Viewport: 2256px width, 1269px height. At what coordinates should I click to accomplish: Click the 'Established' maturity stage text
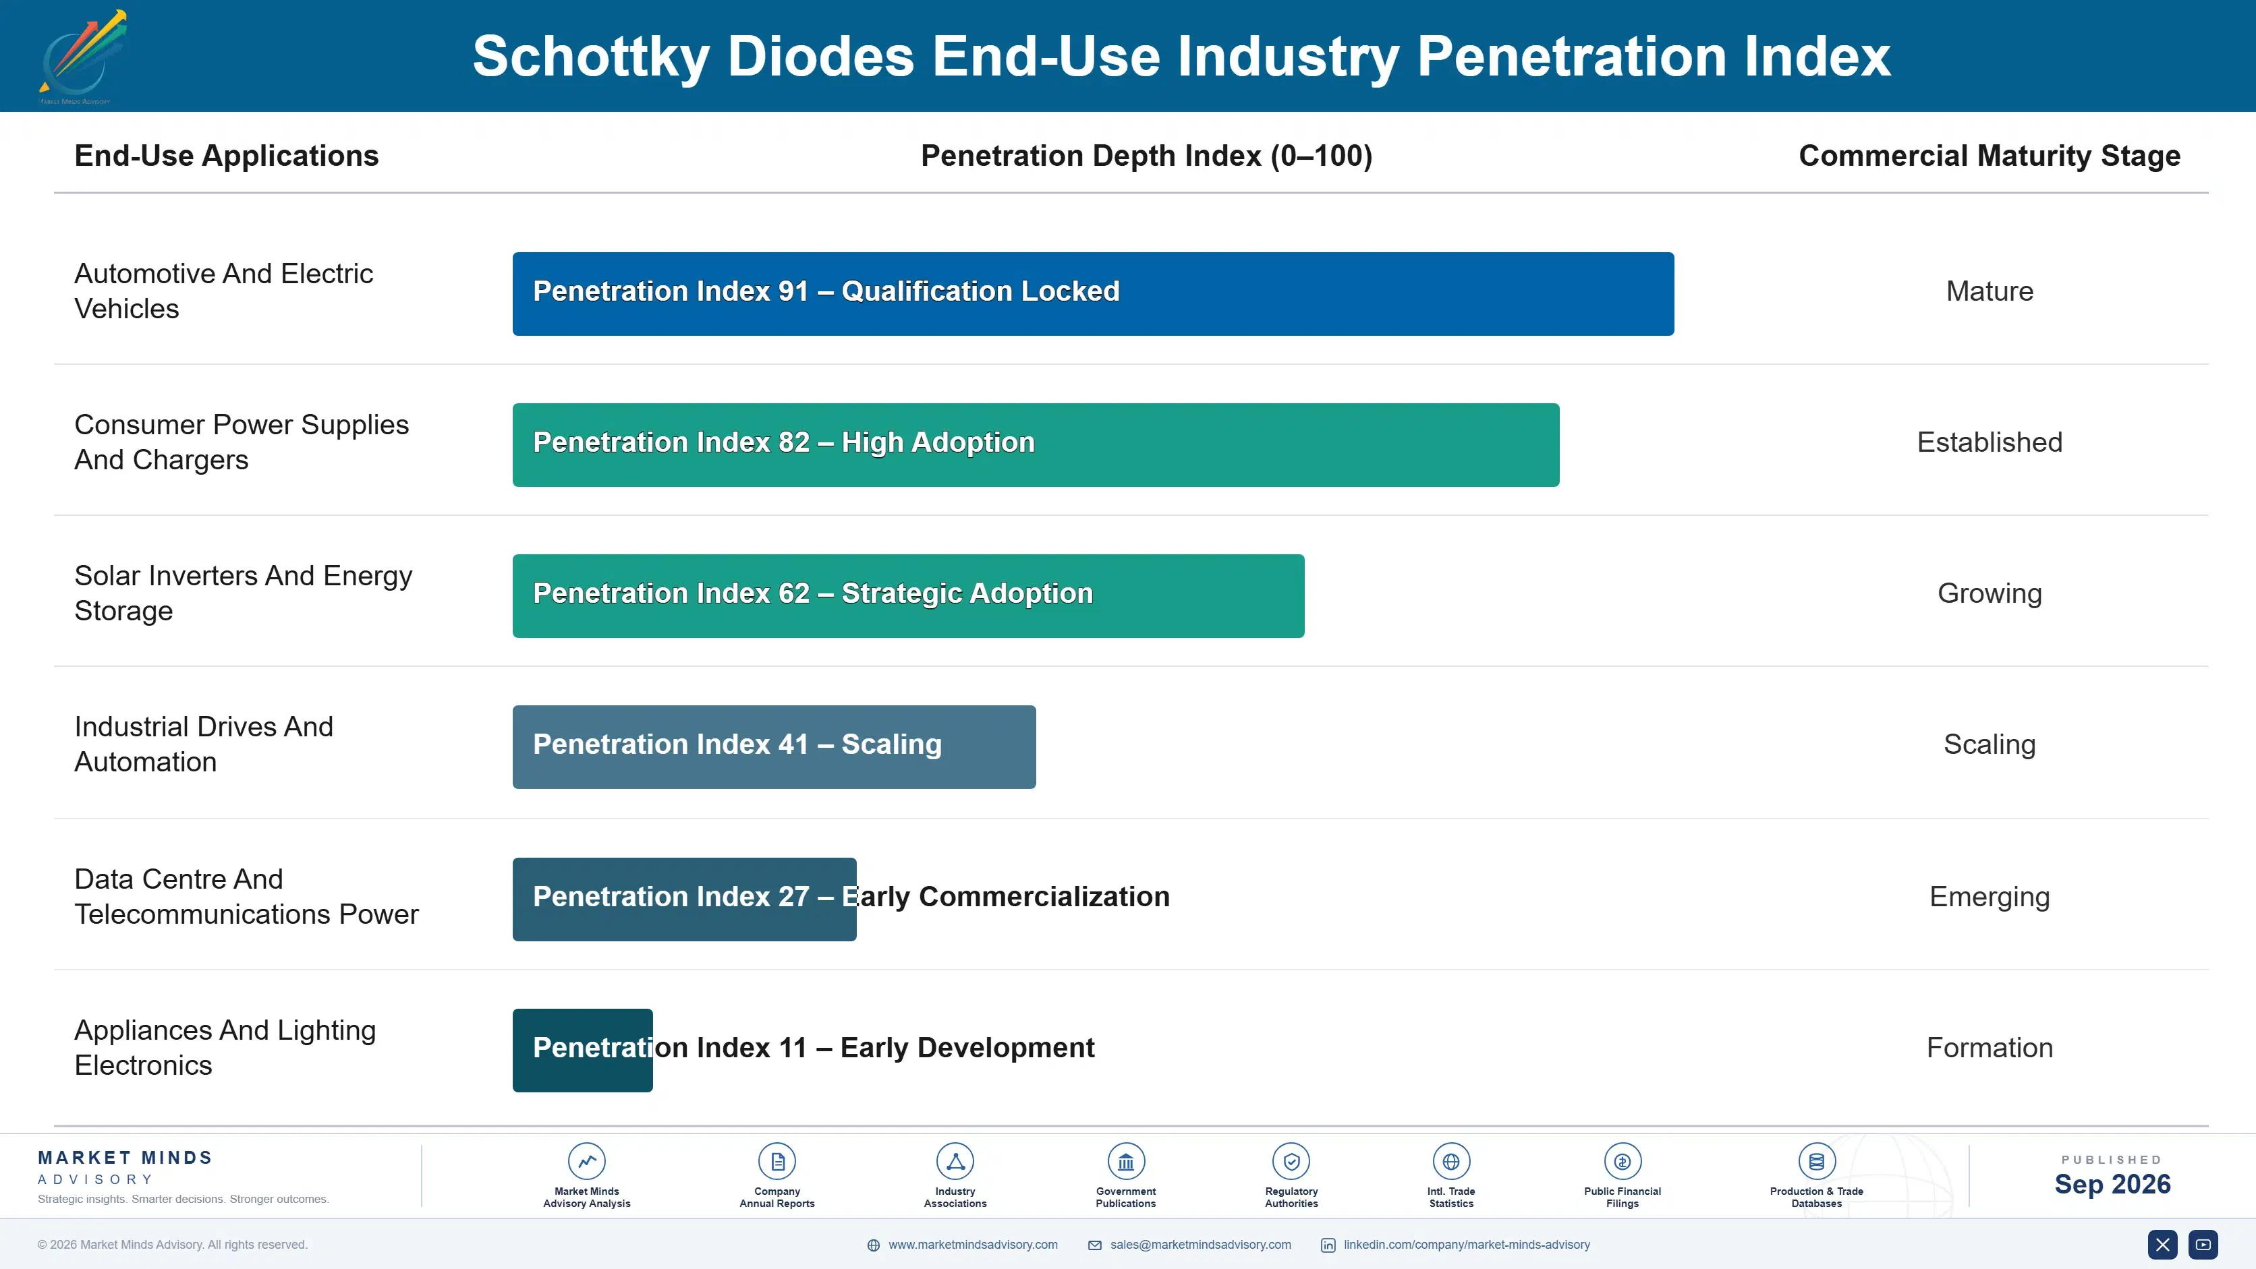tap(1990, 442)
